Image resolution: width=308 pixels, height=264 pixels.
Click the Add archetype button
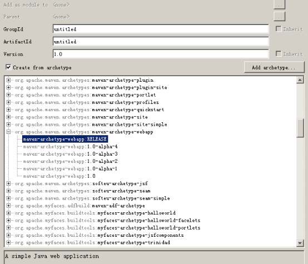(x=274, y=67)
